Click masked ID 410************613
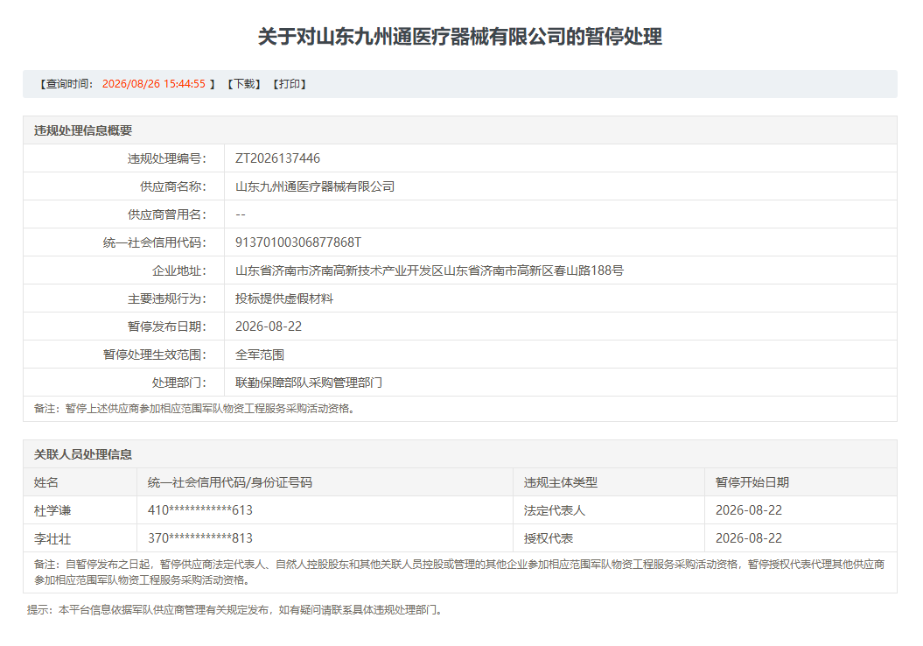 click(200, 510)
